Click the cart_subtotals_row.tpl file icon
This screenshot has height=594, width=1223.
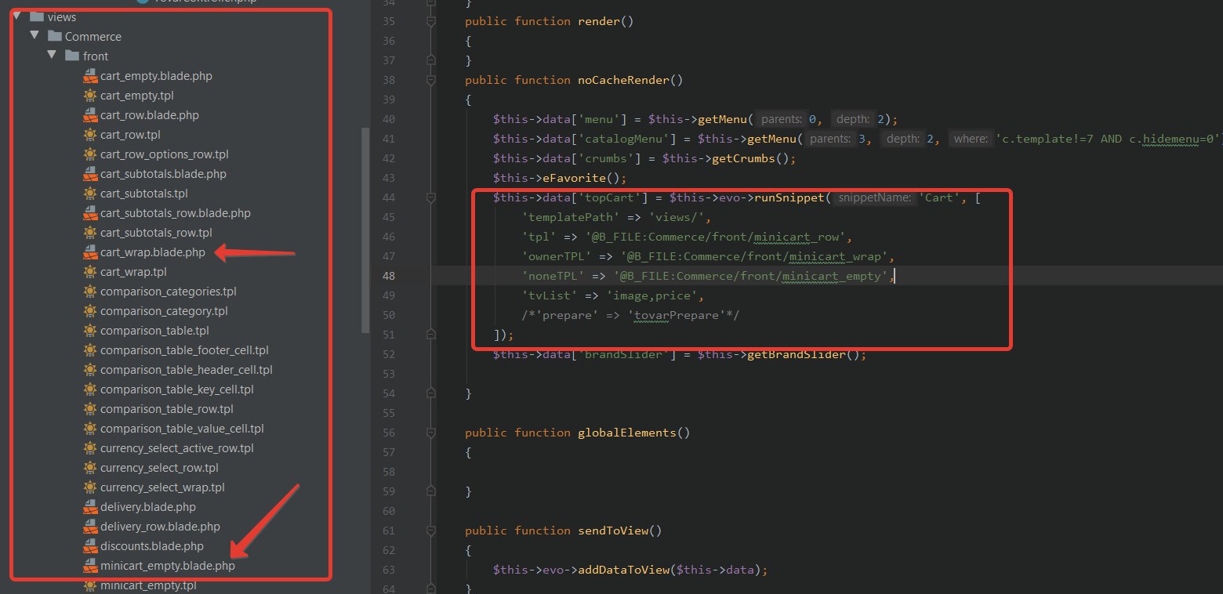90,233
